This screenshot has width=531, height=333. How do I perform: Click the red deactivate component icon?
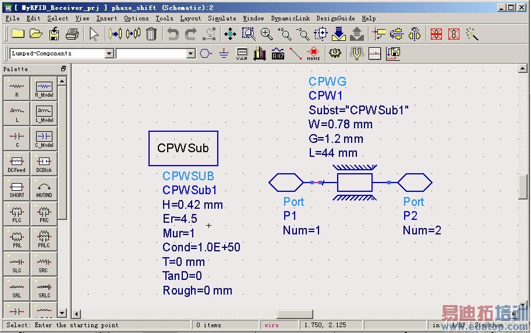(x=436, y=34)
